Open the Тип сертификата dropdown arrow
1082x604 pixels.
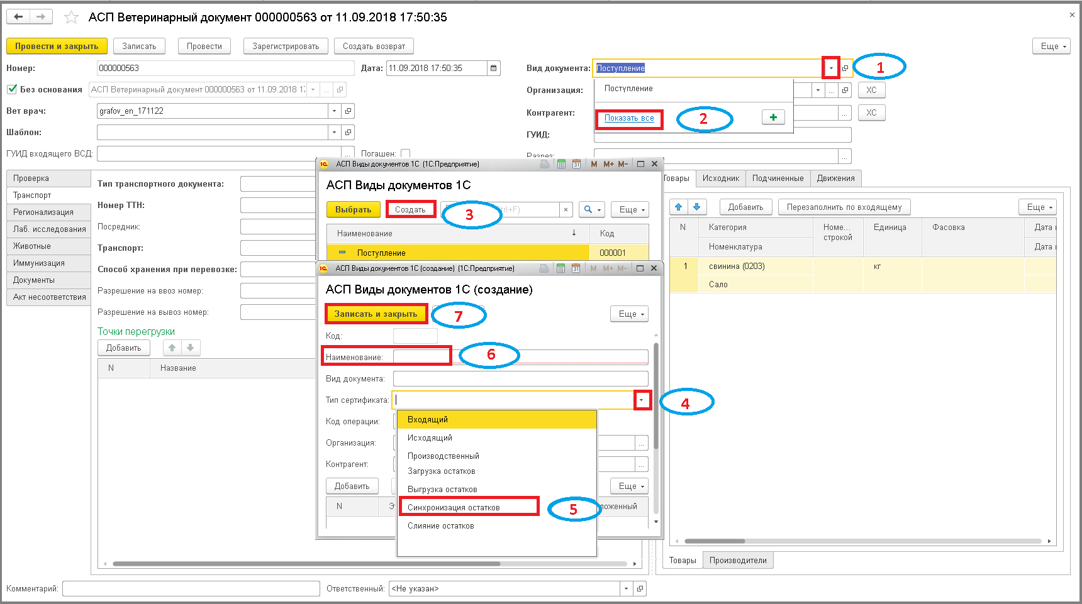point(642,400)
